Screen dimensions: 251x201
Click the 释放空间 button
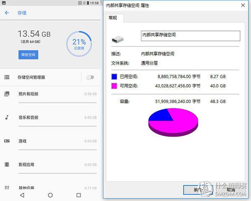pos(28,55)
